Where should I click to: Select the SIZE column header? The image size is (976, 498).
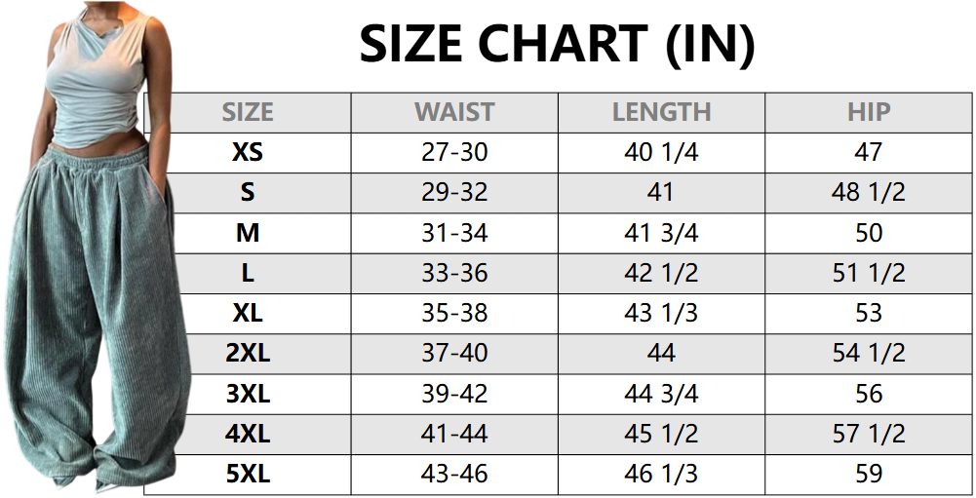click(248, 112)
